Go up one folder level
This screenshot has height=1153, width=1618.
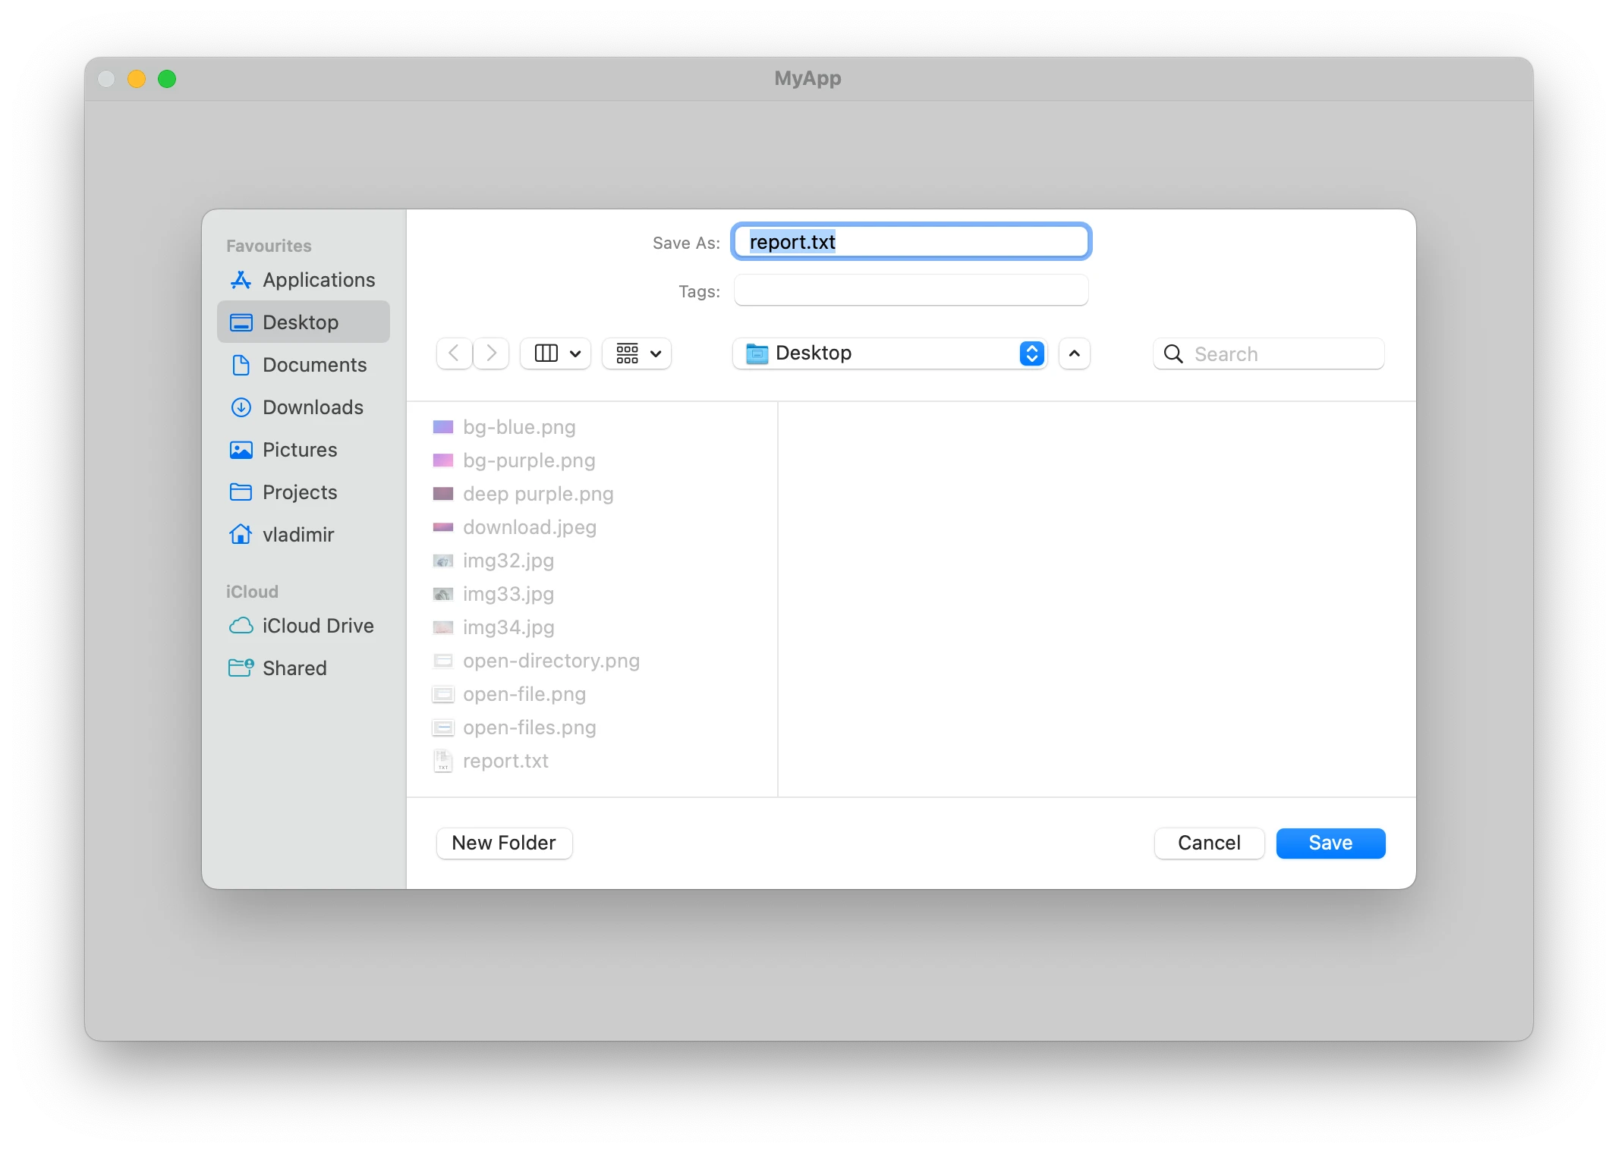[x=1074, y=353]
